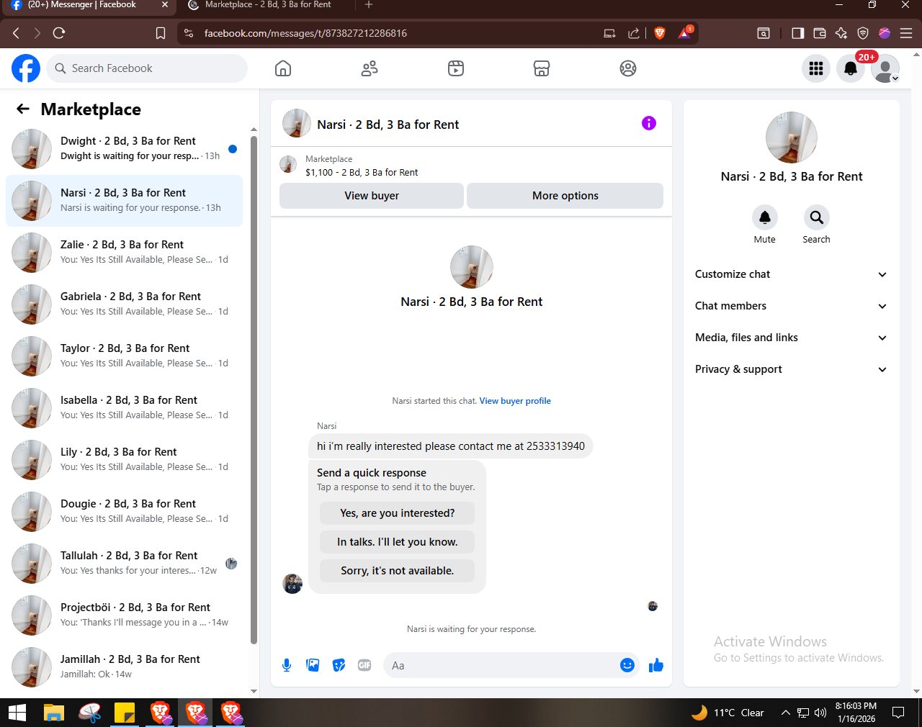Viewport: 922px width, 727px height.
Task: Toggle the browser sidebar panel
Action: (x=797, y=33)
